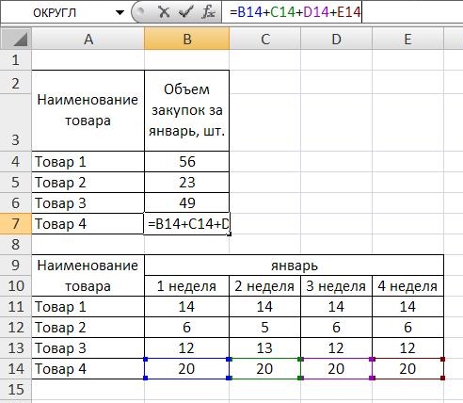Viewport: 463px width, 403px height.
Task: Select column E header
Action: point(407,40)
